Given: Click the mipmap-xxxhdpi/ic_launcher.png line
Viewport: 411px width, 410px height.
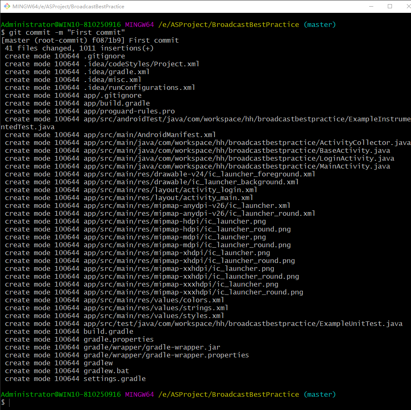Looking at the screenshot, I should [142, 284].
